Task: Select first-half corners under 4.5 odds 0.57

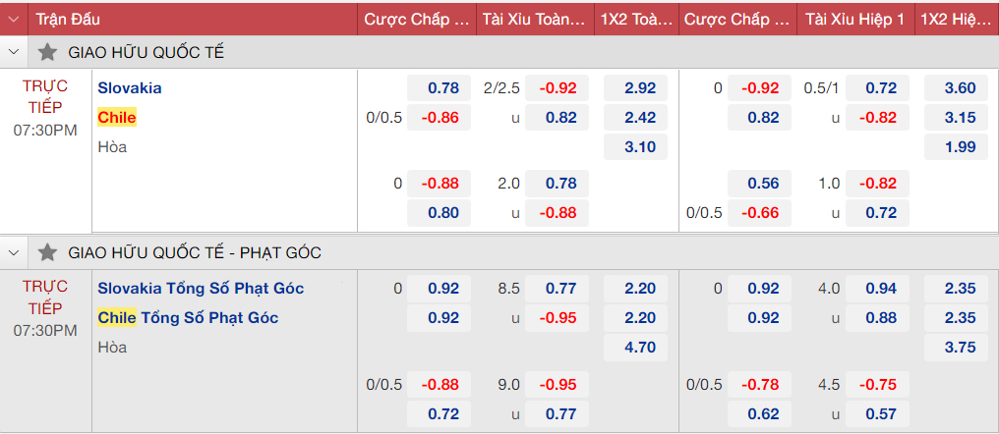Action: [877, 413]
